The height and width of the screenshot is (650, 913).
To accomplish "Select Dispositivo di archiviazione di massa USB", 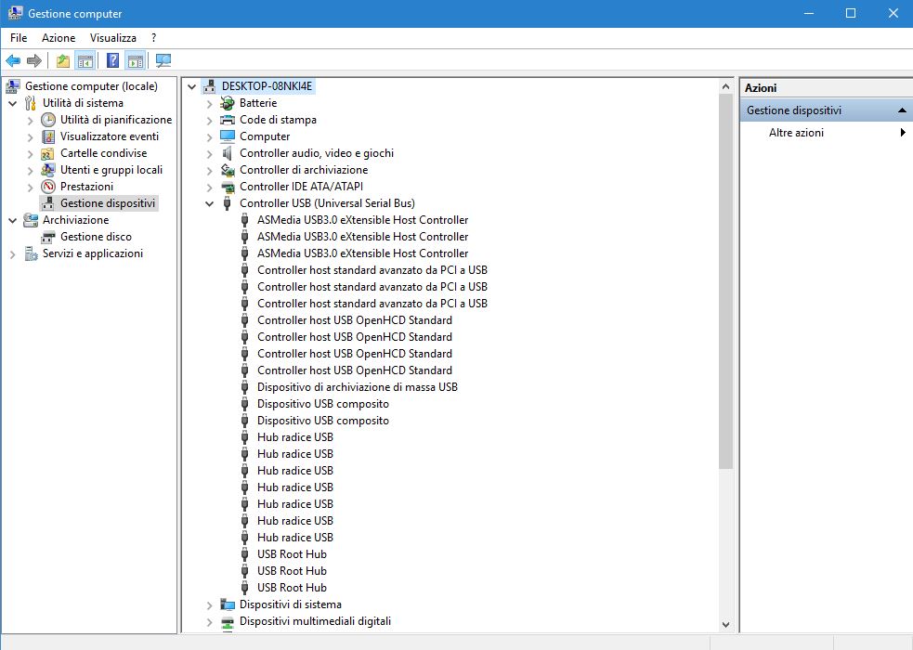I will [358, 387].
